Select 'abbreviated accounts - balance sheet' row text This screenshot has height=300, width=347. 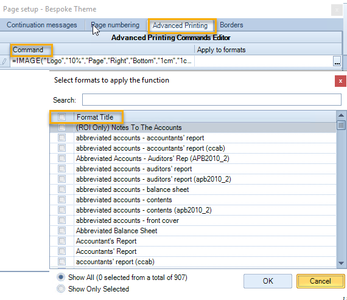pos(132,189)
